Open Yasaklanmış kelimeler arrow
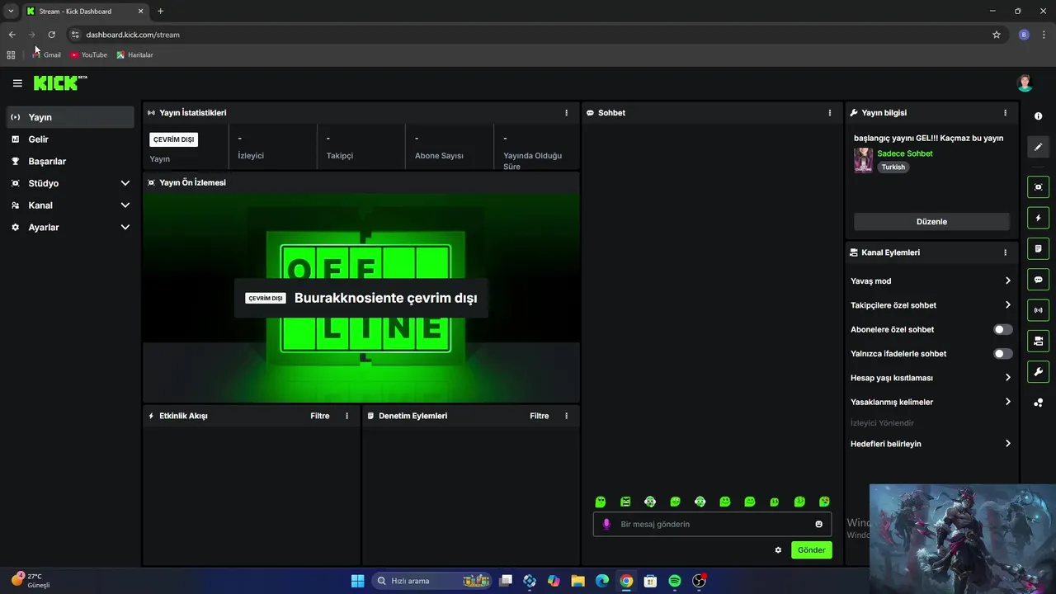1056x594 pixels. point(1007,402)
